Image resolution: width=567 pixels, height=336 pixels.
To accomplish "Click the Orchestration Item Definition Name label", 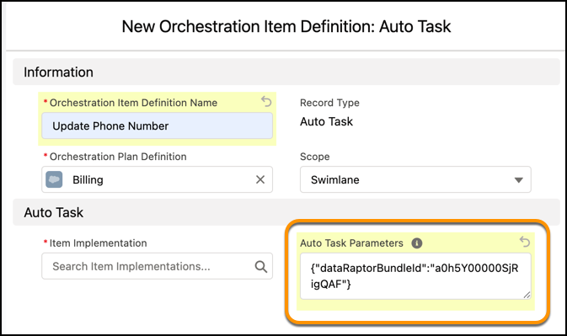I will coord(133,103).
